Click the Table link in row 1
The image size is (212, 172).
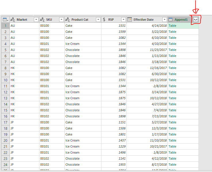click(172, 26)
